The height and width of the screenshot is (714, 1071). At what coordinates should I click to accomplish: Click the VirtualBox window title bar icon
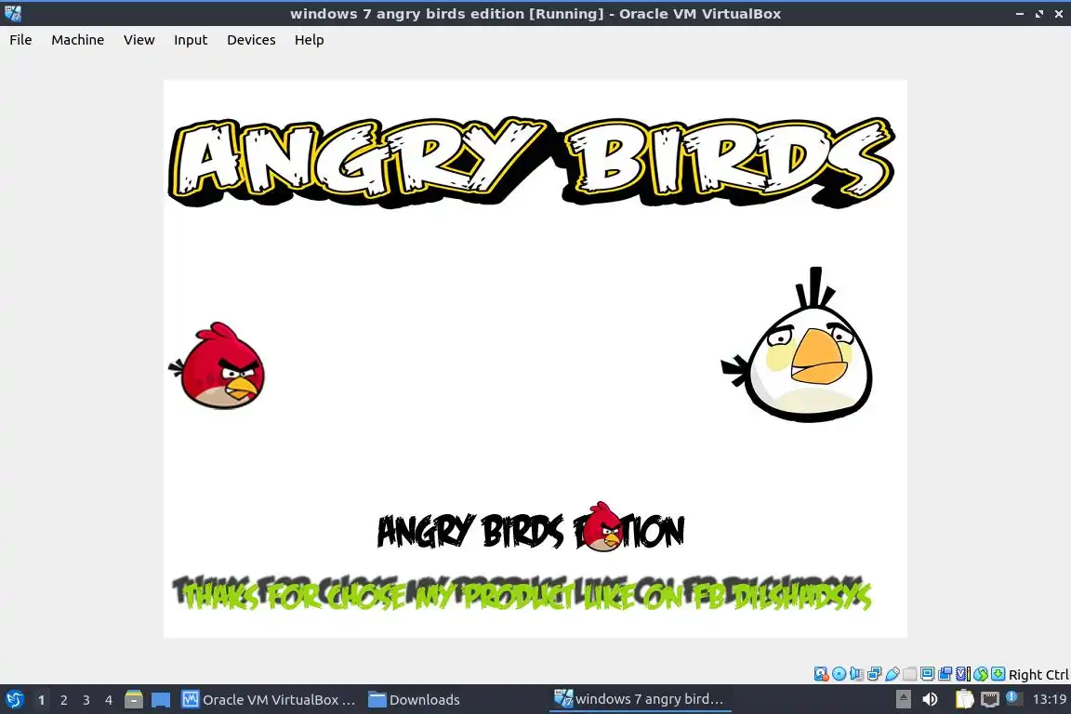(x=12, y=13)
